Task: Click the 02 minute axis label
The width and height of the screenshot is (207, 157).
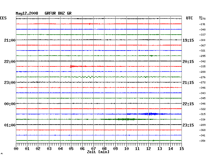Action: tap(38, 149)
